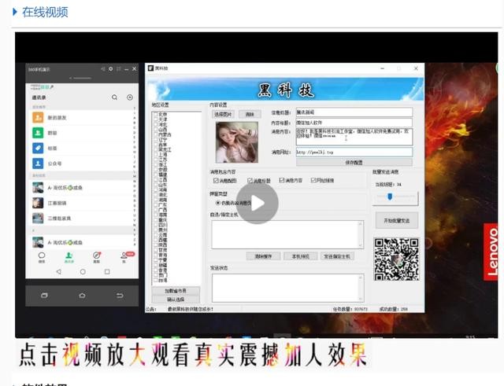Tap the add (+) icon in the contacts header
The image size is (504, 386).
coord(130,97)
